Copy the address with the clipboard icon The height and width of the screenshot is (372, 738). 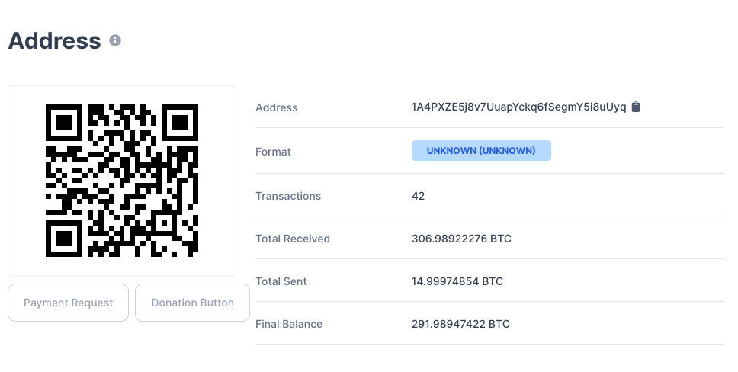[x=636, y=107]
